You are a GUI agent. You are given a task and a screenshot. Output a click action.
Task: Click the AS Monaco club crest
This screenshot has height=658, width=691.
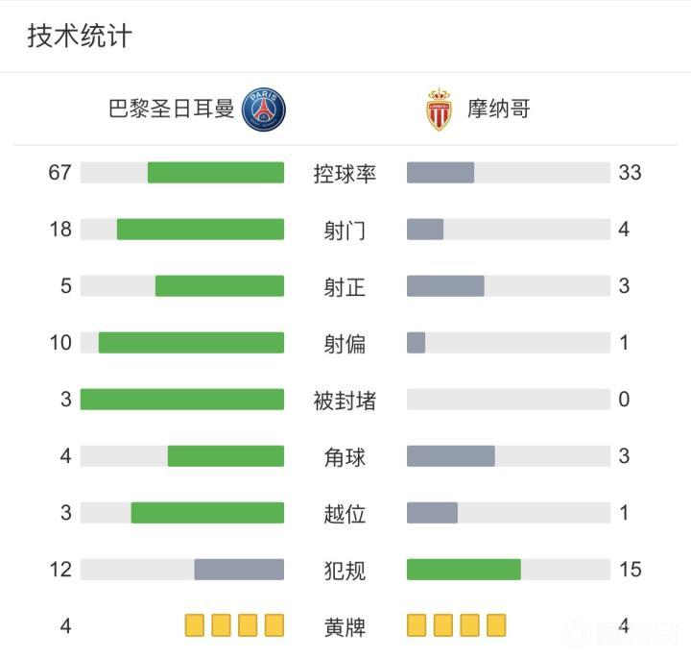[438, 110]
